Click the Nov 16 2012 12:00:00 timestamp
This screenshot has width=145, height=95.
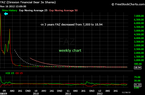13,6
